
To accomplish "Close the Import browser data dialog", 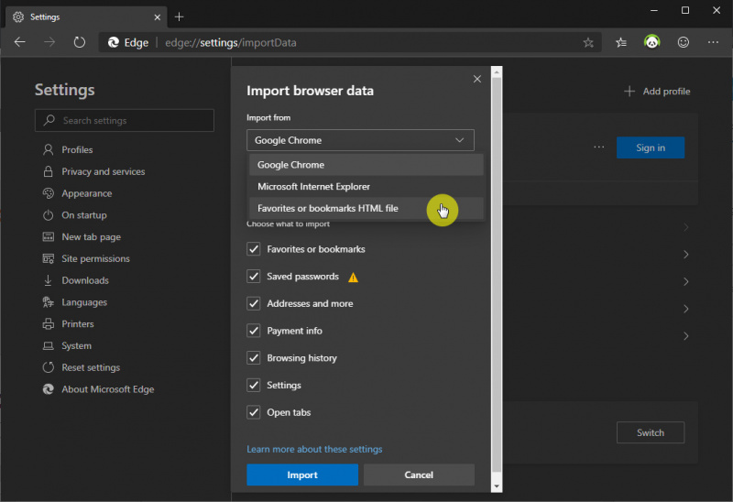I will (x=476, y=79).
